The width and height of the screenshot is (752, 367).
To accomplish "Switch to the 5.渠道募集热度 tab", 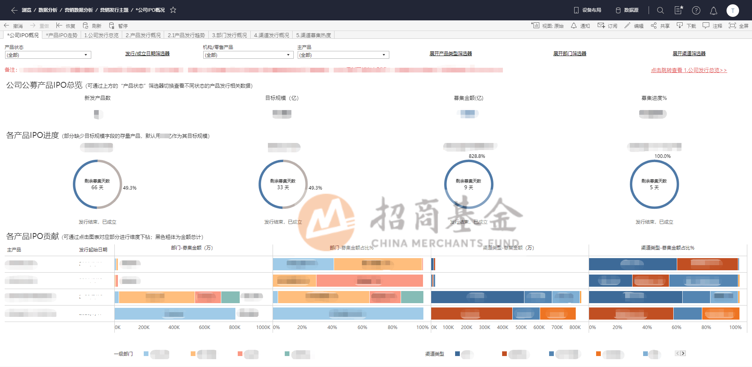I will pyautogui.click(x=313, y=35).
